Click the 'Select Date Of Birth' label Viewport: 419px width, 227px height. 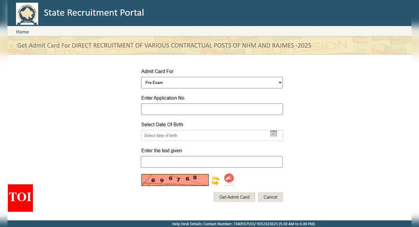[x=162, y=124]
